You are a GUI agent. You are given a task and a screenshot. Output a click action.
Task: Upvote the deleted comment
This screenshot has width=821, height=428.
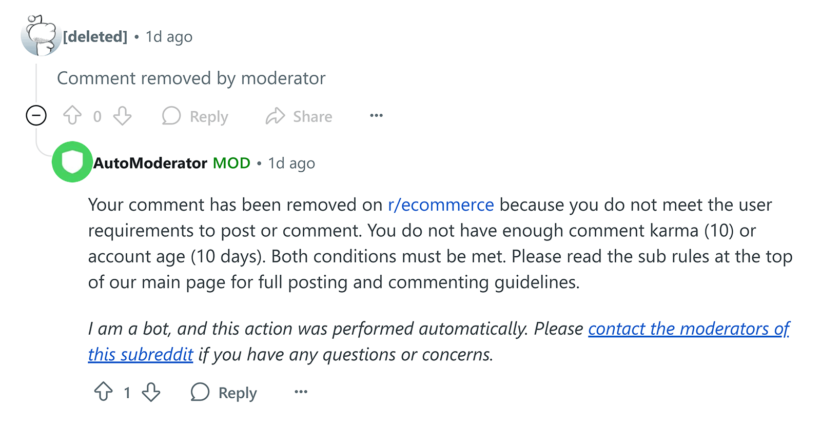73,116
